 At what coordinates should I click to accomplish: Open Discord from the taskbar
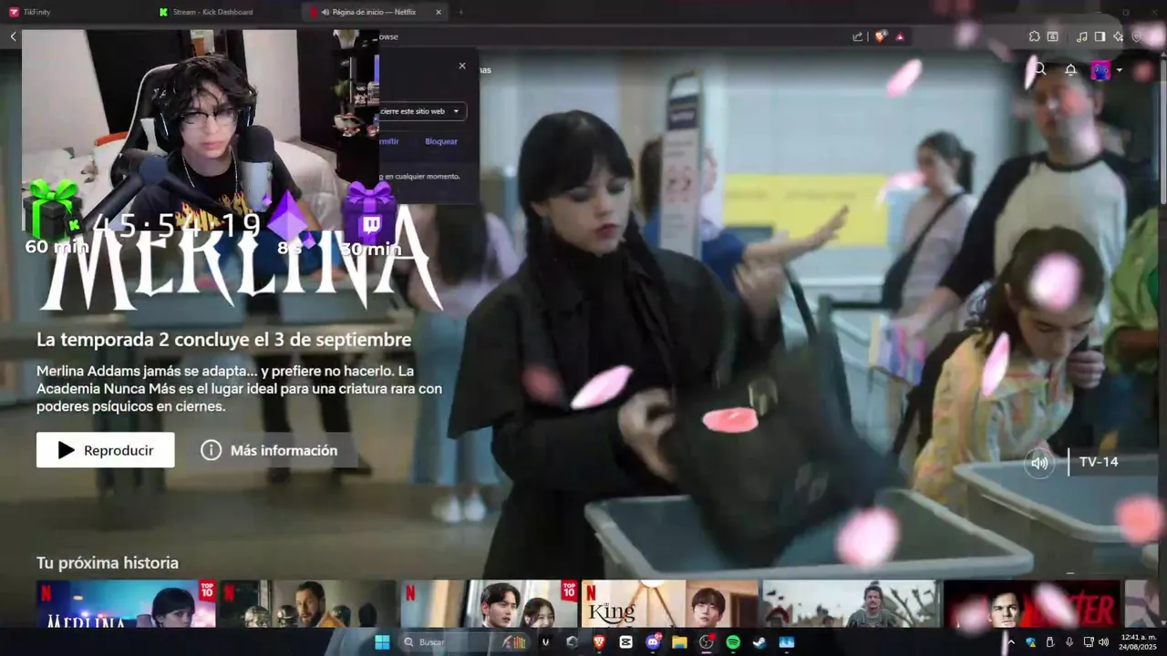(653, 642)
